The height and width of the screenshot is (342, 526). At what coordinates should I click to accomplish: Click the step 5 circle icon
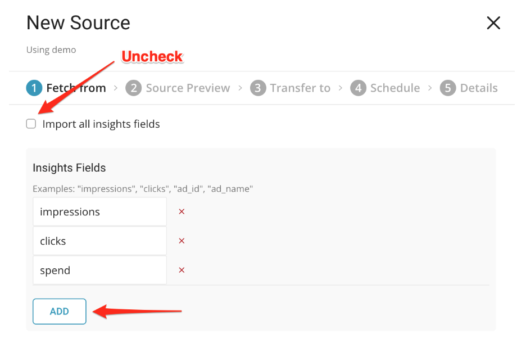pos(447,88)
